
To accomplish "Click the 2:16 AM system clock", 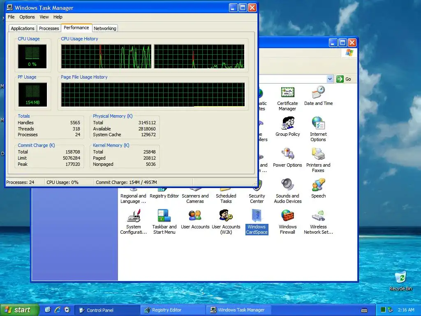I will click(406, 310).
